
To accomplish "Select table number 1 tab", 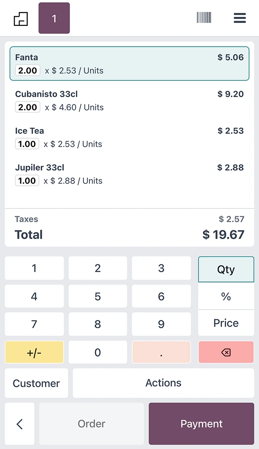I will (x=54, y=18).
